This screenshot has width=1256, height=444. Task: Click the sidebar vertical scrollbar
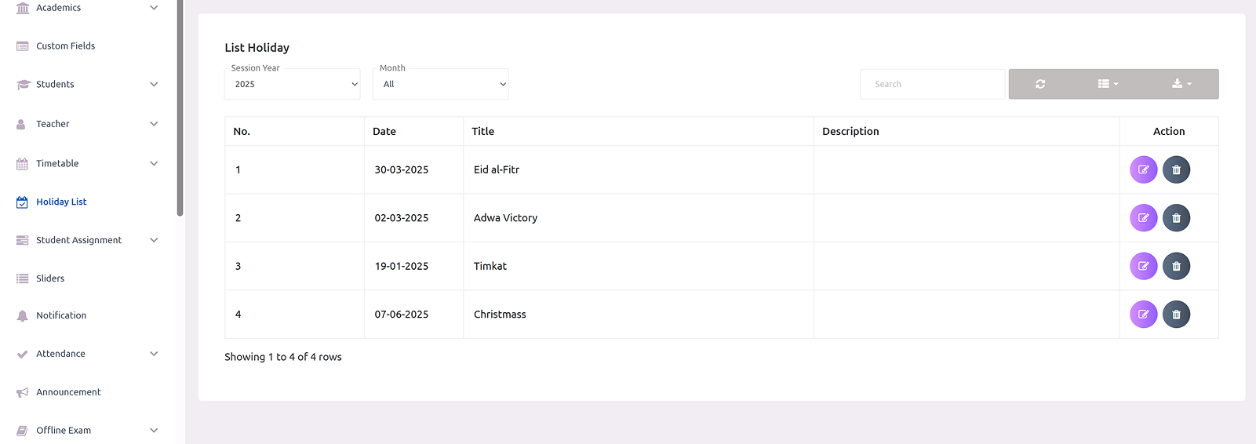(180, 110)
